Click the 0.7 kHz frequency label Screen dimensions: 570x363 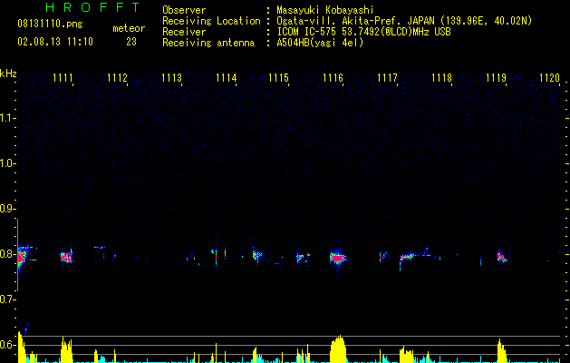7,299
